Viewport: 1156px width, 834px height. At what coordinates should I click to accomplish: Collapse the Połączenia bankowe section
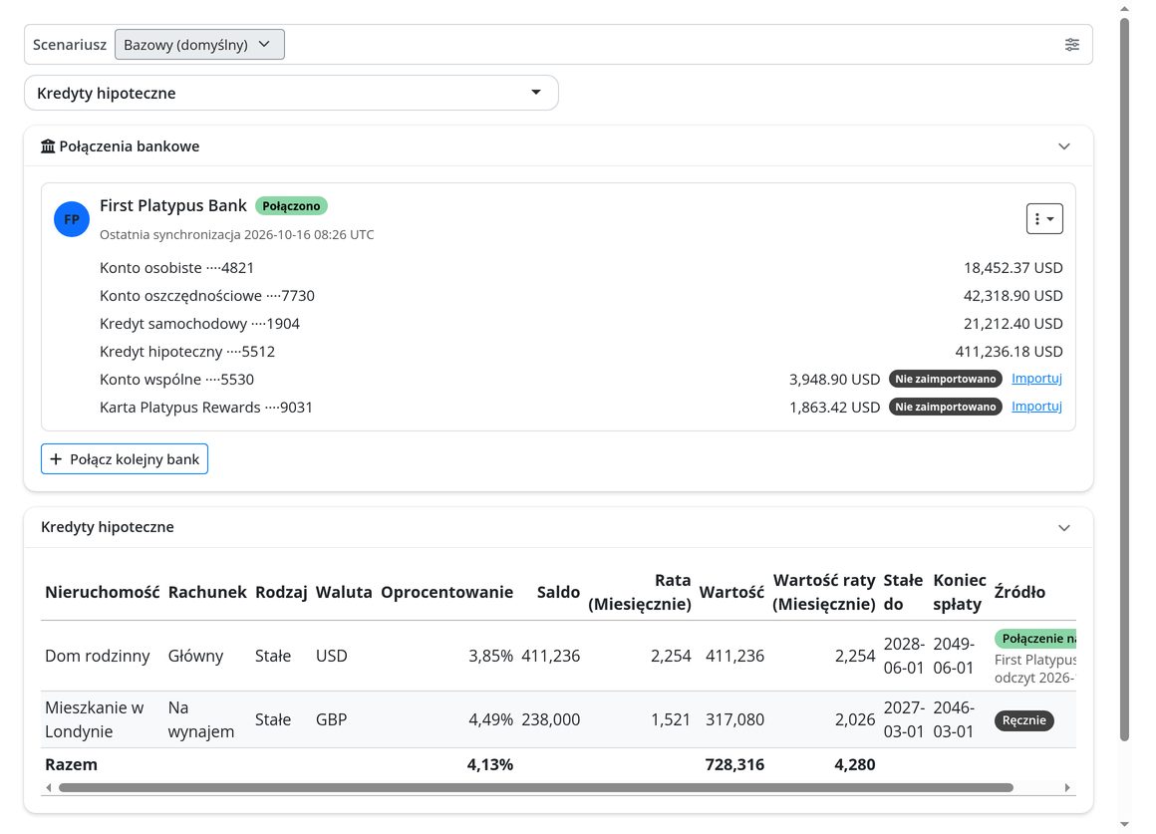coord(1064,146)
